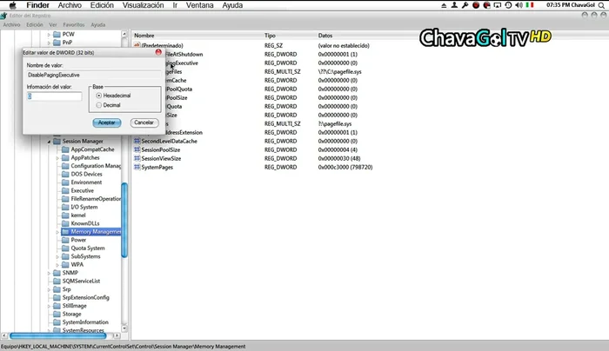Click the AirPlay display icon
The image size is (609, 351).
498,5
